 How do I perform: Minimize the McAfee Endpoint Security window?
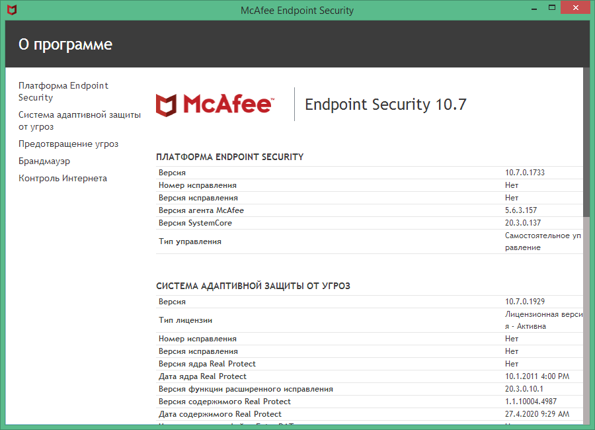(534, 9)
